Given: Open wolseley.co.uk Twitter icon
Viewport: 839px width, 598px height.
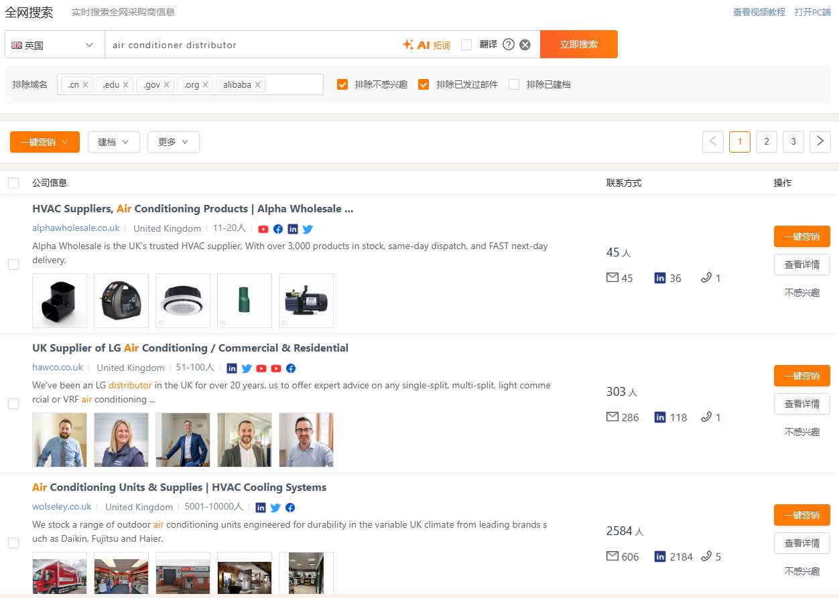Looking at the screenshot, I should pos(275,508).
